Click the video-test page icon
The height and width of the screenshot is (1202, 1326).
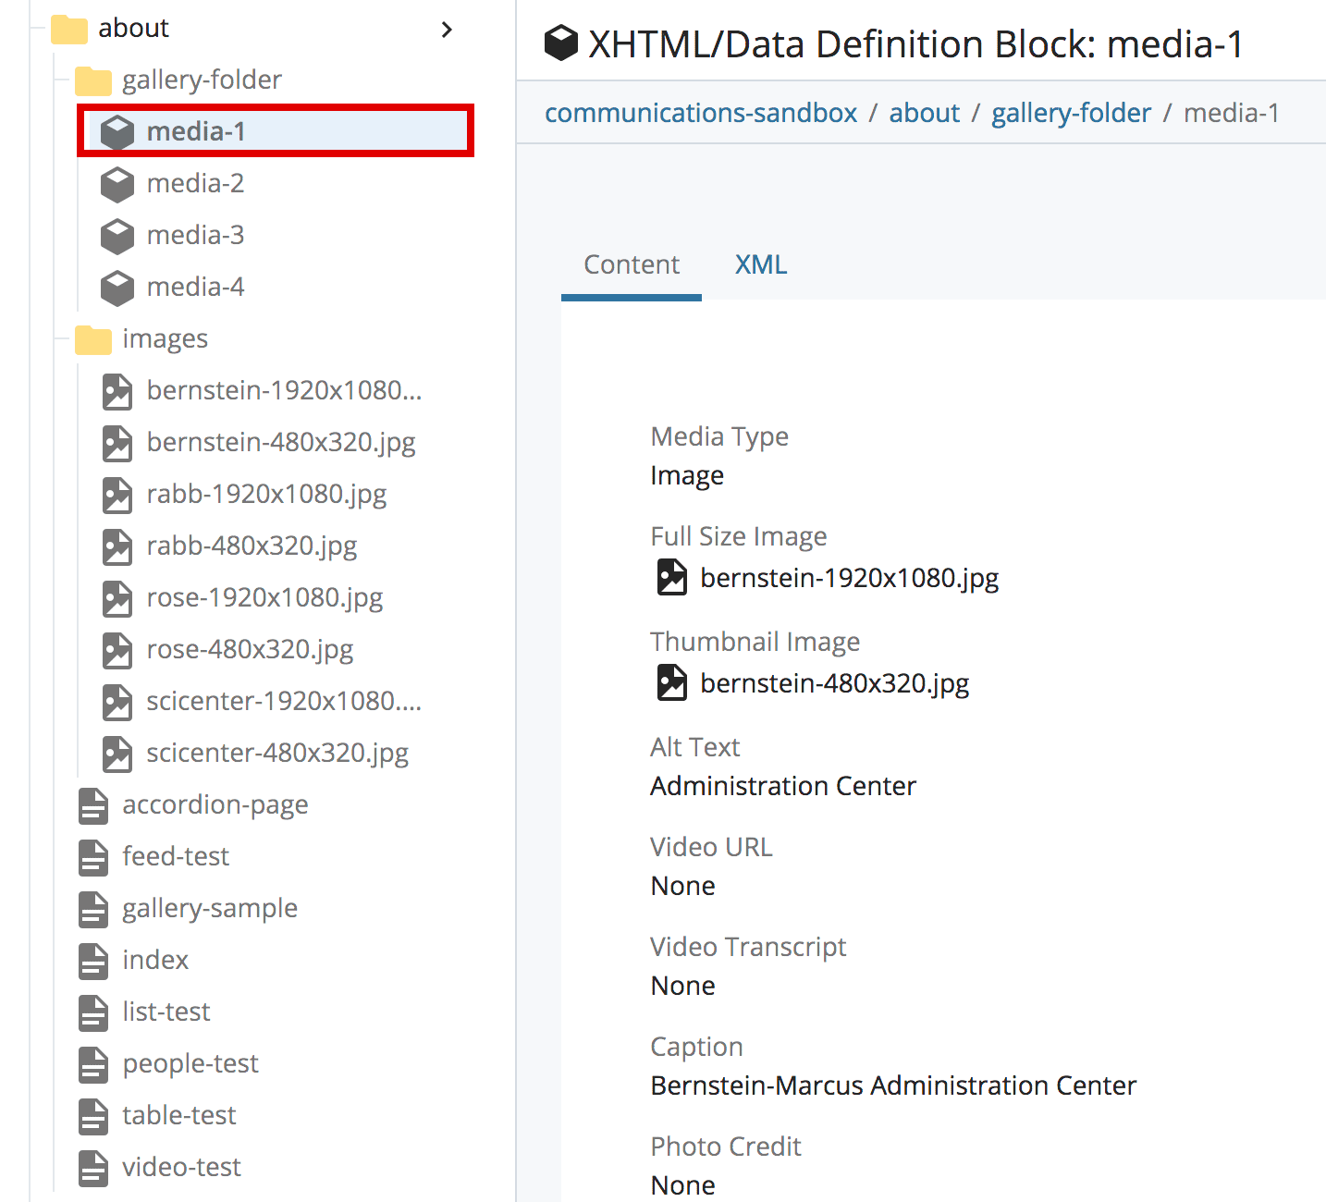point(93,1168)
